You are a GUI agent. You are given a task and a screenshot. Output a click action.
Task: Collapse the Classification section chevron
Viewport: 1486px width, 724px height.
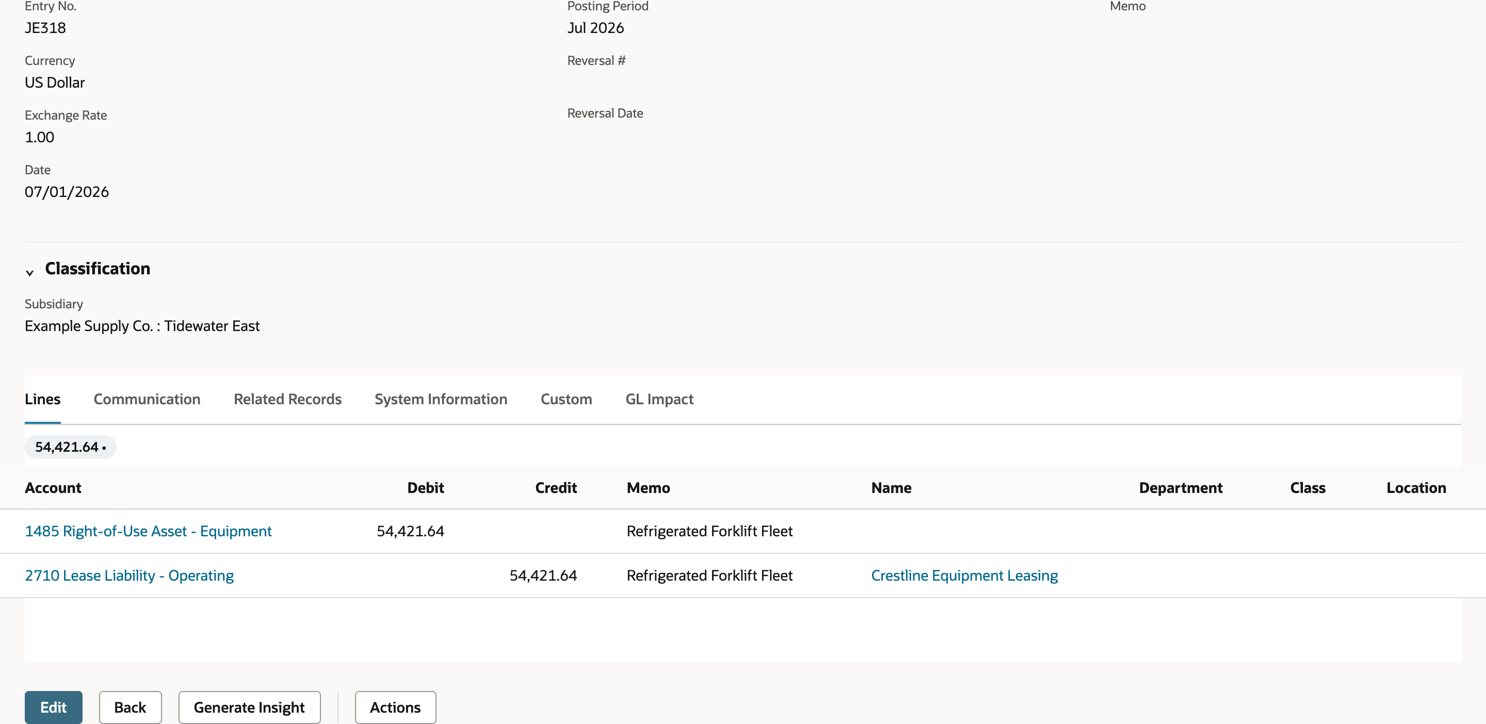[30, 272]
